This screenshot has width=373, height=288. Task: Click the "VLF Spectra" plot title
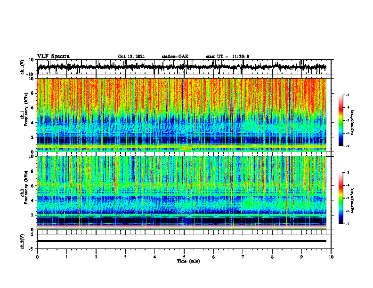click(53, 56)
